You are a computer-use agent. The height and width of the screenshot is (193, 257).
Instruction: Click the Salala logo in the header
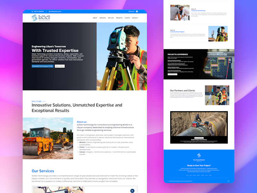pos(41,18)
